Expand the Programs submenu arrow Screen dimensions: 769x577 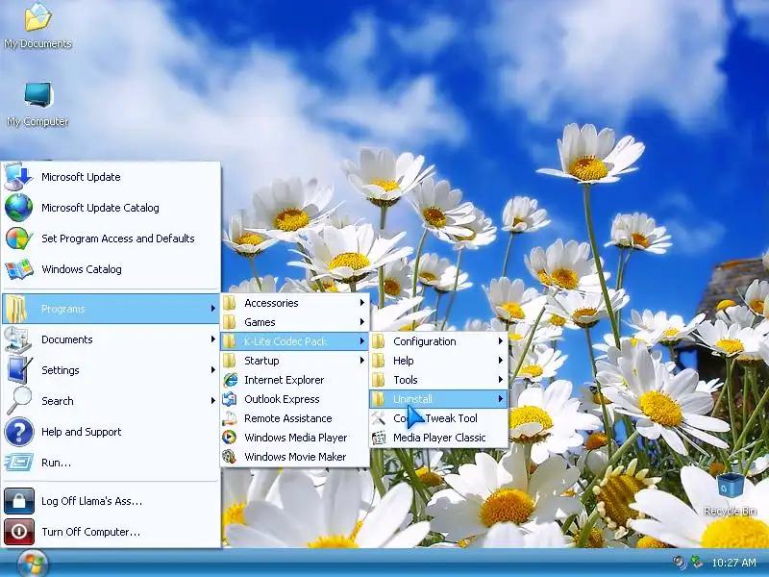pos(212,308)
